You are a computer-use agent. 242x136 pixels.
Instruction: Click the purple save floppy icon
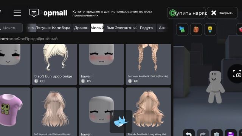231,133
